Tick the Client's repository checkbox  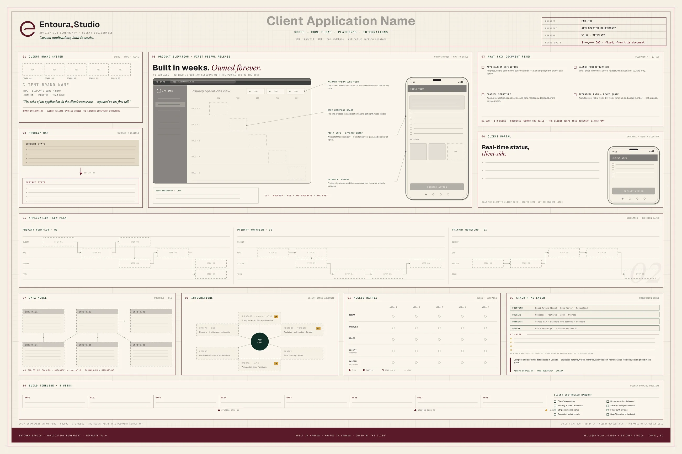pyautogui.click(x=555, y=402)
